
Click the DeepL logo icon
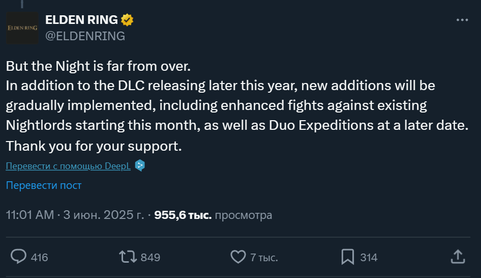tap(140, 165)
